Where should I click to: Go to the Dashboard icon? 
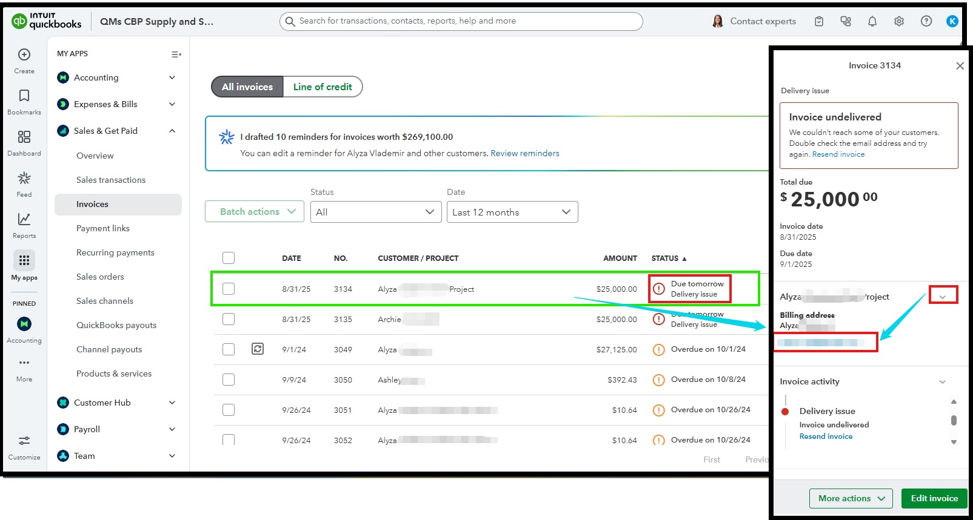(x=24, y=137)
